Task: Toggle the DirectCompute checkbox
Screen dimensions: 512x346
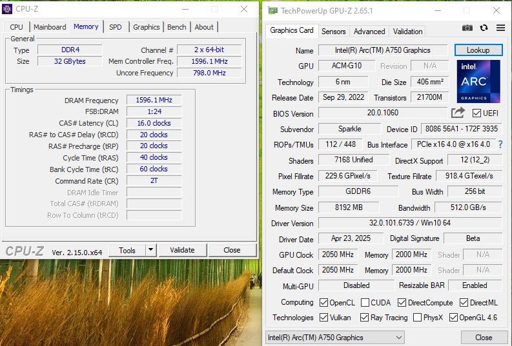Action: [x=402, y=303]
